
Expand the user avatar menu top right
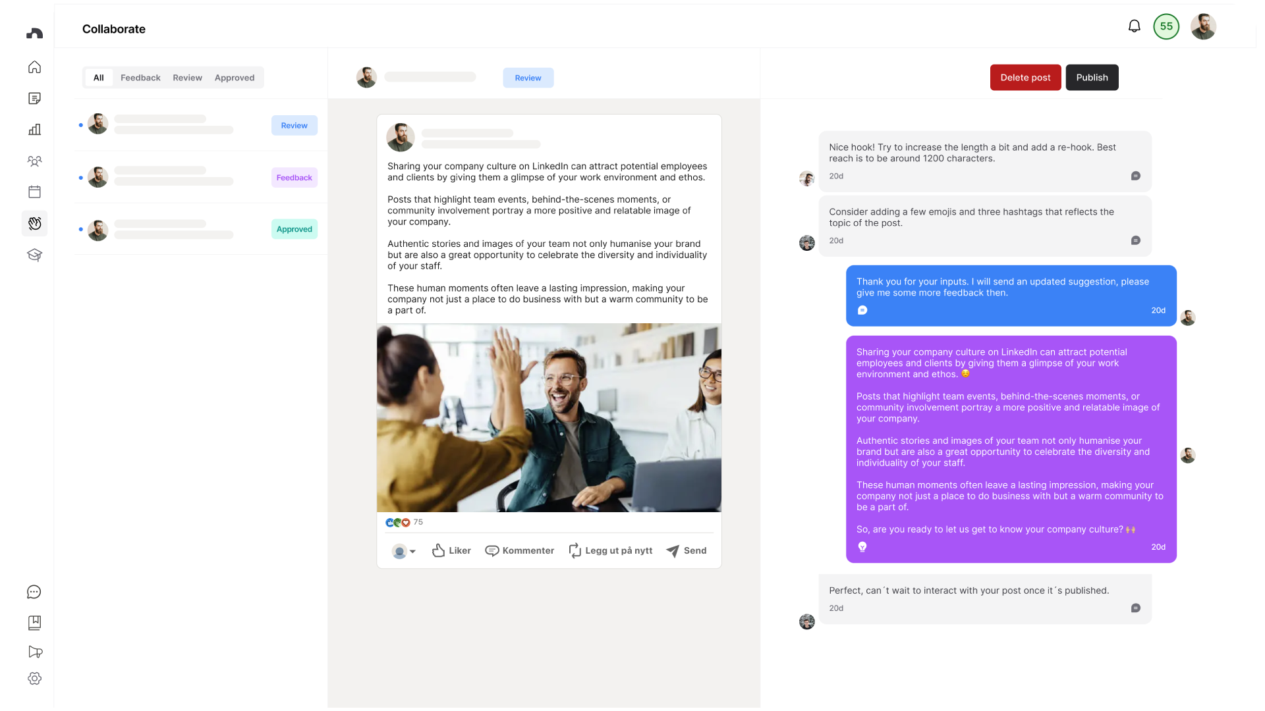(1203, 26)
